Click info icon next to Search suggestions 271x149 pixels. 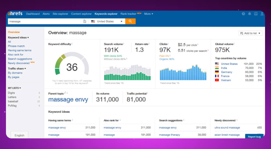(x=184, y=120)
